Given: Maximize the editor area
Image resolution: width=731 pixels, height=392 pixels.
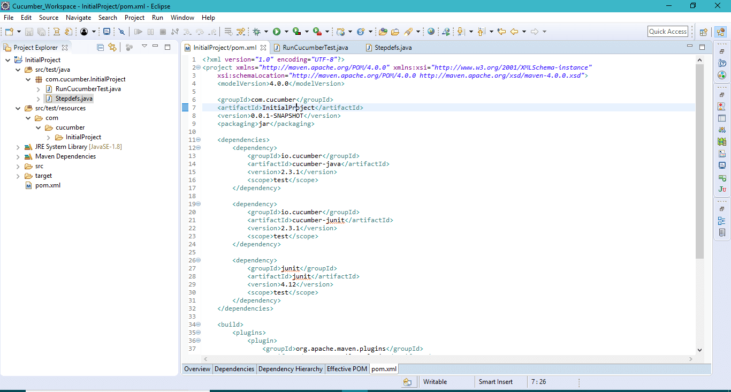Looking at the screenshot, I should [702, 47].
